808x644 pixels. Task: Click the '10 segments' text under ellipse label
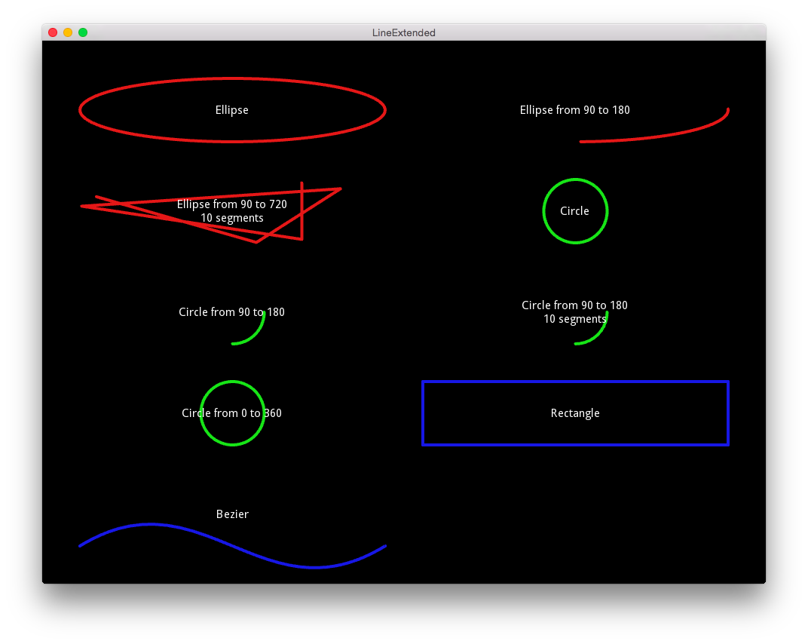(232, 218)
